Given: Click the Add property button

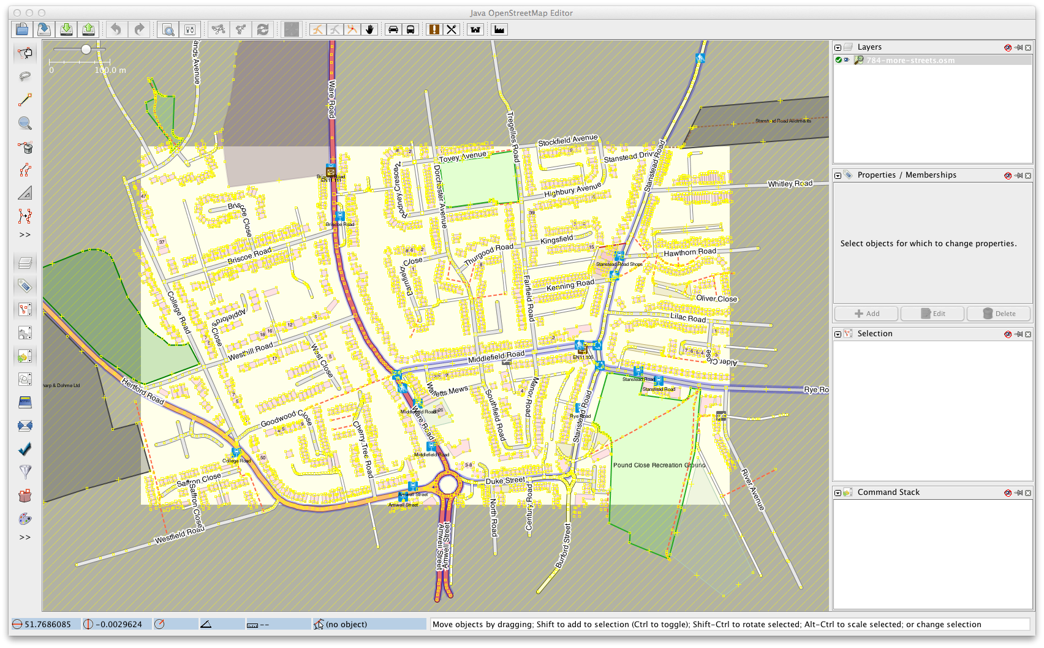Looking at the screenshot, I should tap(866, 314).
